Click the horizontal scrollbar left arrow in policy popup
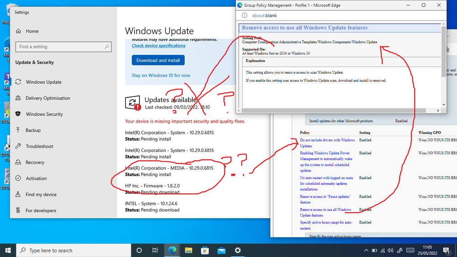Image resolution: width=457 pixels, height=257 pixels. point(239,111)
